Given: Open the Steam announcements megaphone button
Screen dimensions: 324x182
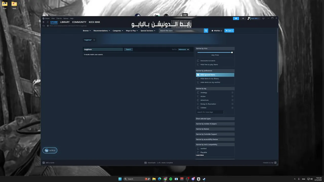Looking at the screenshot, I should (x=236, y=18).
